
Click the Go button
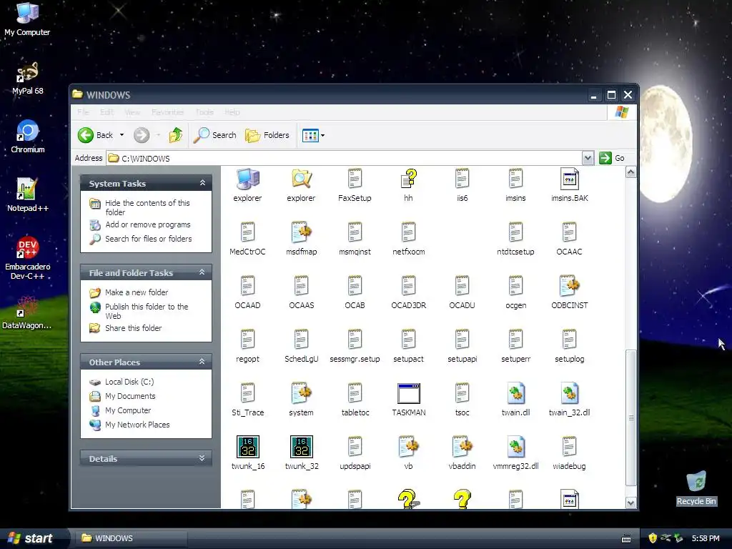[x=612, y=158]
